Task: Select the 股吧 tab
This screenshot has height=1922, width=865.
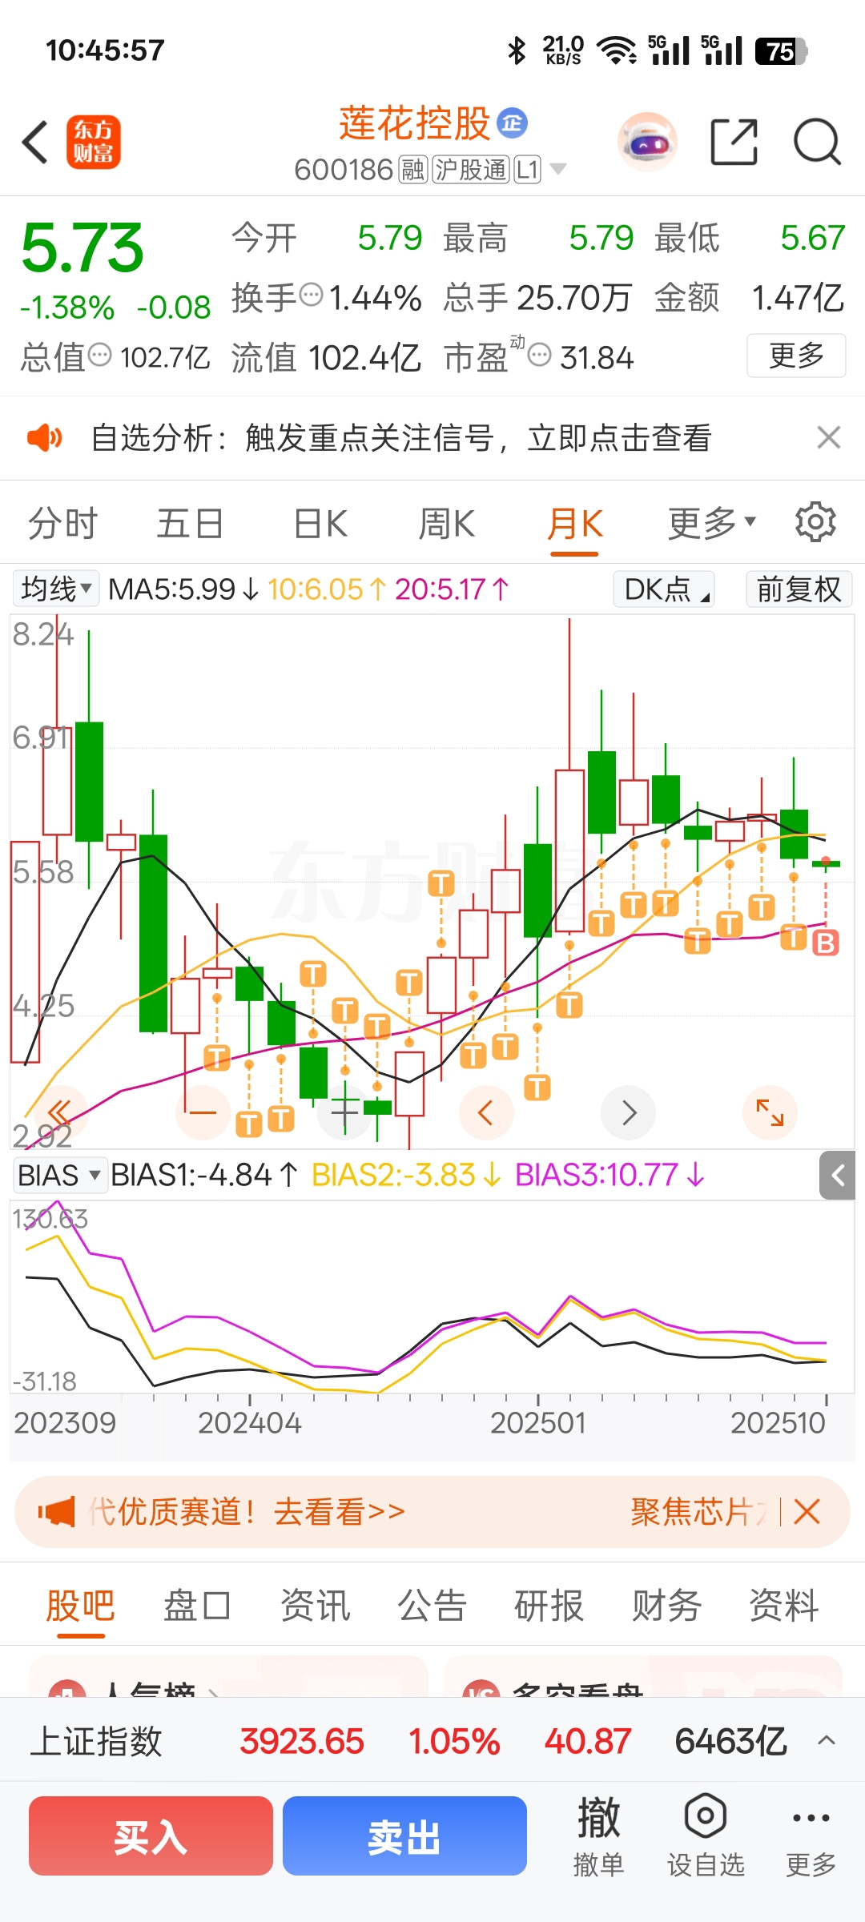Action: pyautogui.click(x=80, y=1606)
